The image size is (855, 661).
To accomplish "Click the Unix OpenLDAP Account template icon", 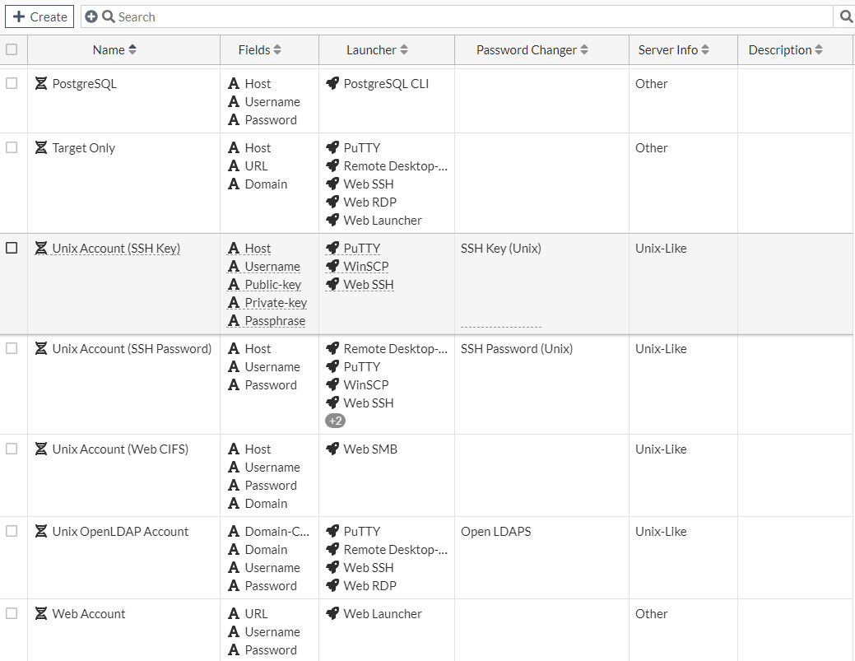I will tap(41, 531).
